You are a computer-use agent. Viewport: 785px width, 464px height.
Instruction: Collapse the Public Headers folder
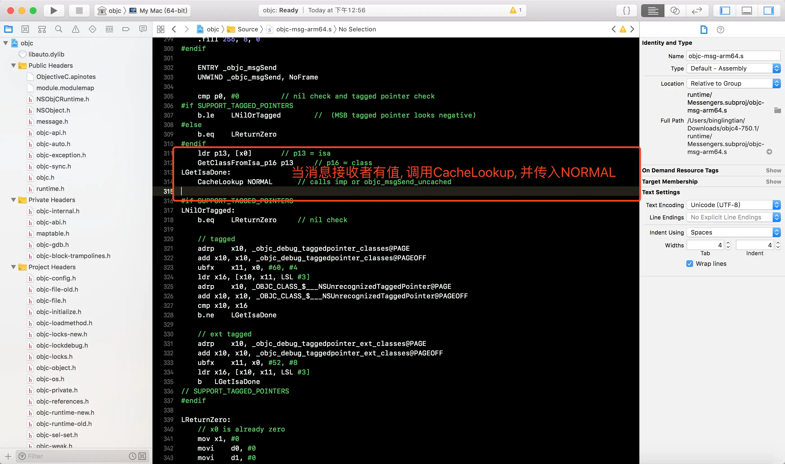click(13, 65)
